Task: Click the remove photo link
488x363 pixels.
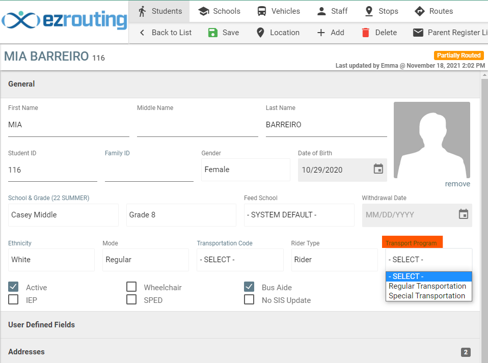Action: click(x=457, y=184)
